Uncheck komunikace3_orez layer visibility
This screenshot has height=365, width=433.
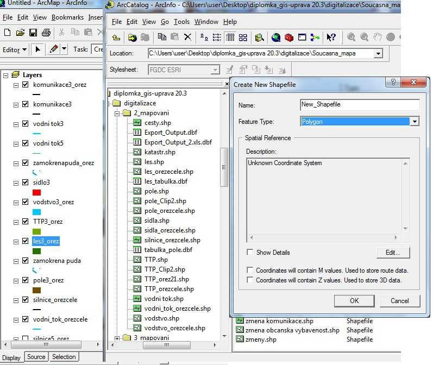[25, 85]
